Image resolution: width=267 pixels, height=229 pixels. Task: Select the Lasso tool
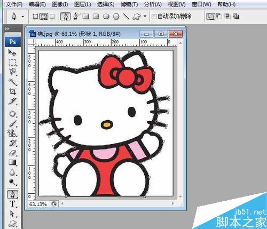click(12, 72)
